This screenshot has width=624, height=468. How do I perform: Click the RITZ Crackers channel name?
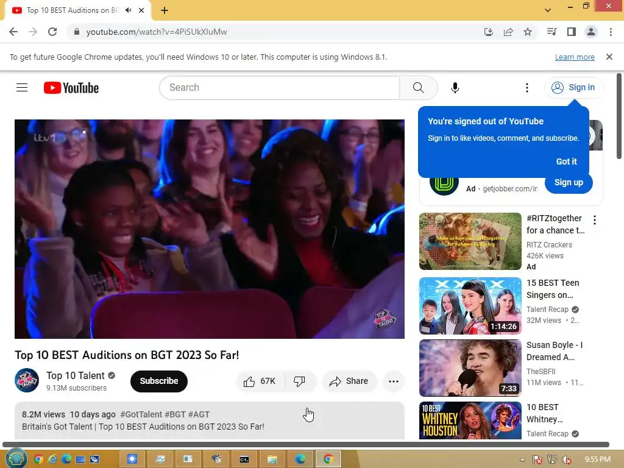coord(549,245)
